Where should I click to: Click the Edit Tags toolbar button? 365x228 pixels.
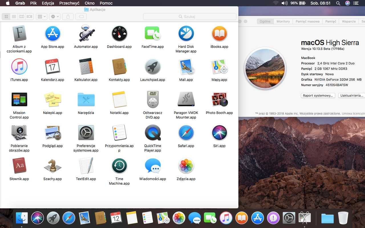point(81,17)
